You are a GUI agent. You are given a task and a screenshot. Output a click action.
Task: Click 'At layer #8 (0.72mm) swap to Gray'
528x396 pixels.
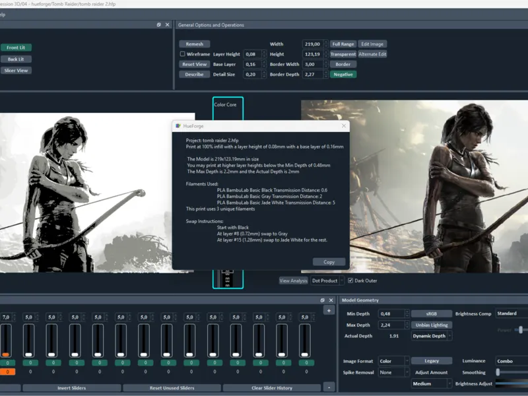[252, 234]
